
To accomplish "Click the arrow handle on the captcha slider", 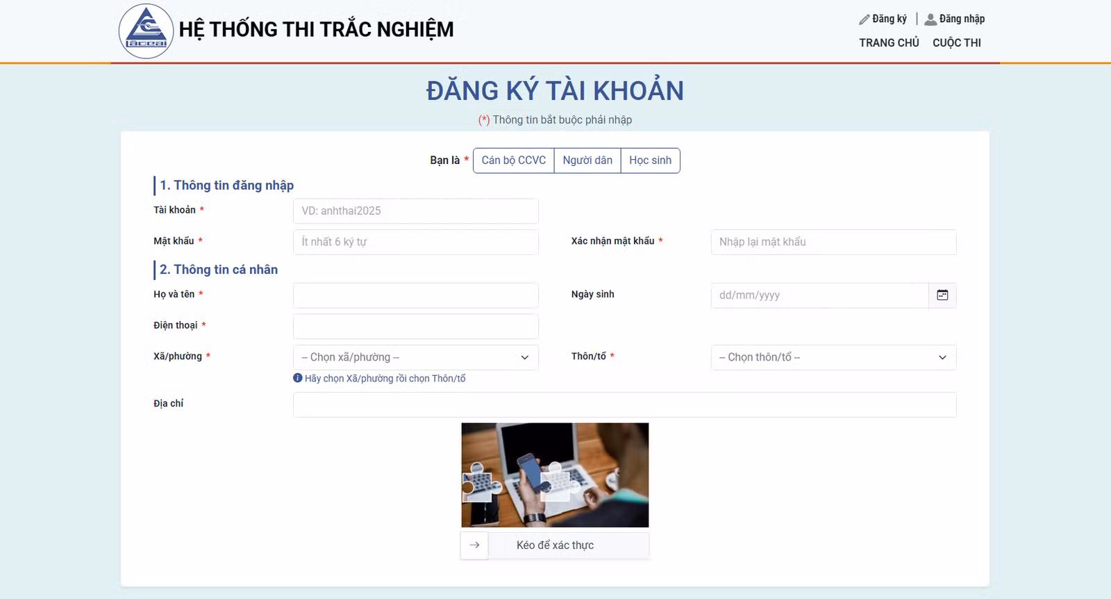I will pos(474,545).
